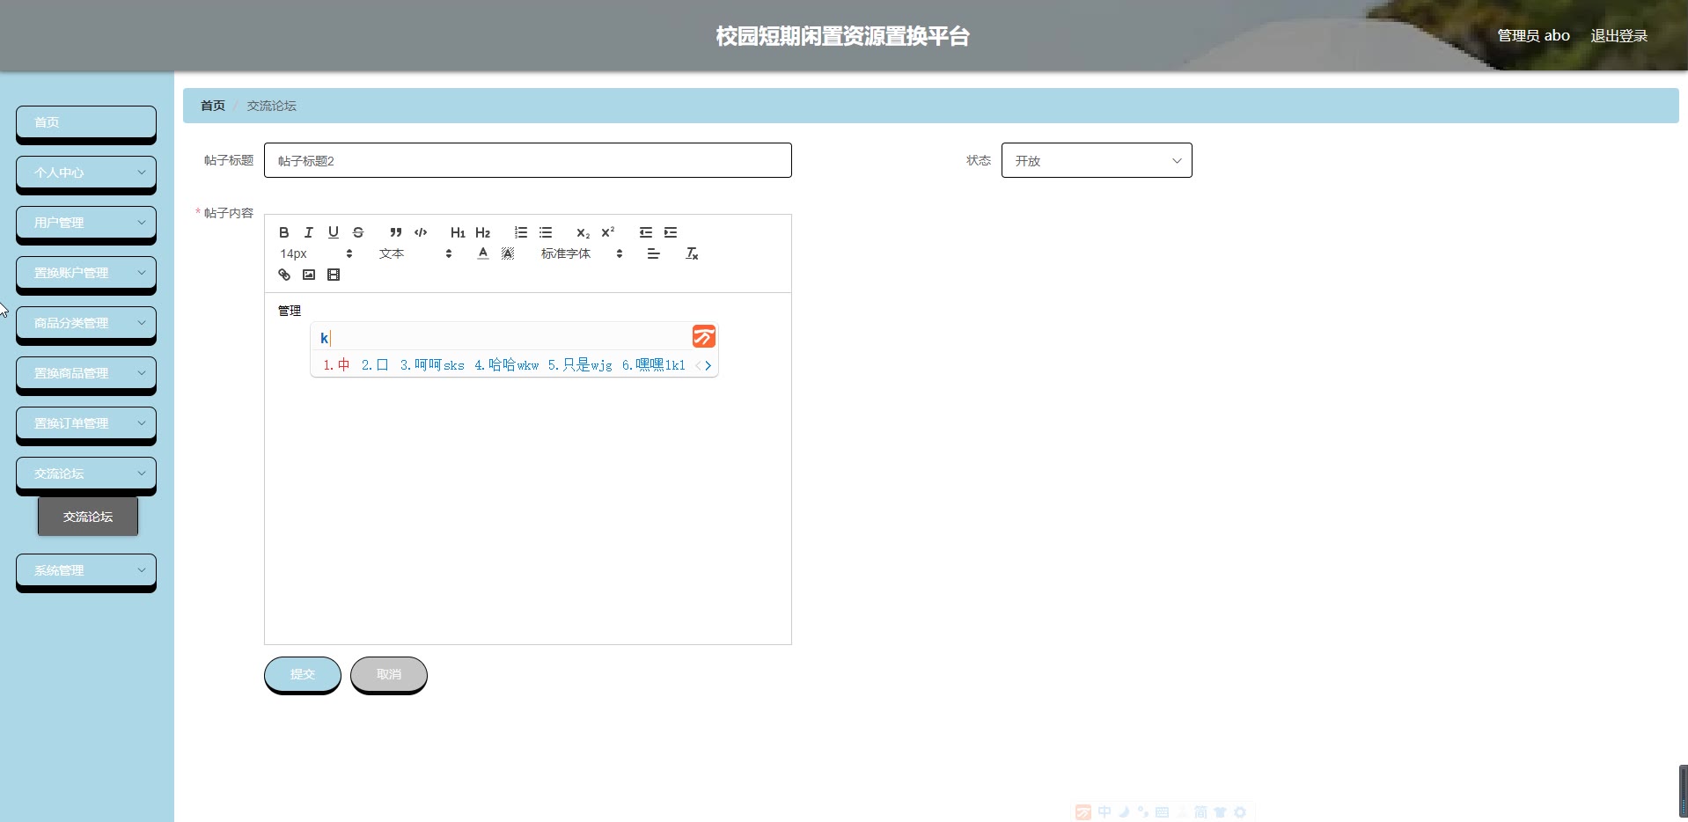Open the 文本 heading style dropdown

coord(415,253)
